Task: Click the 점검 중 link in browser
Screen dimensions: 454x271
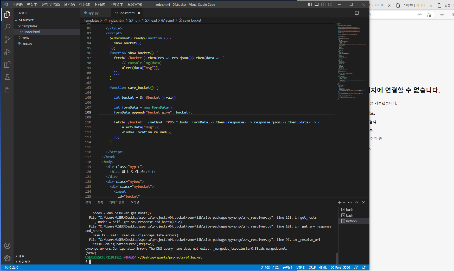Action: pos(376,139)
